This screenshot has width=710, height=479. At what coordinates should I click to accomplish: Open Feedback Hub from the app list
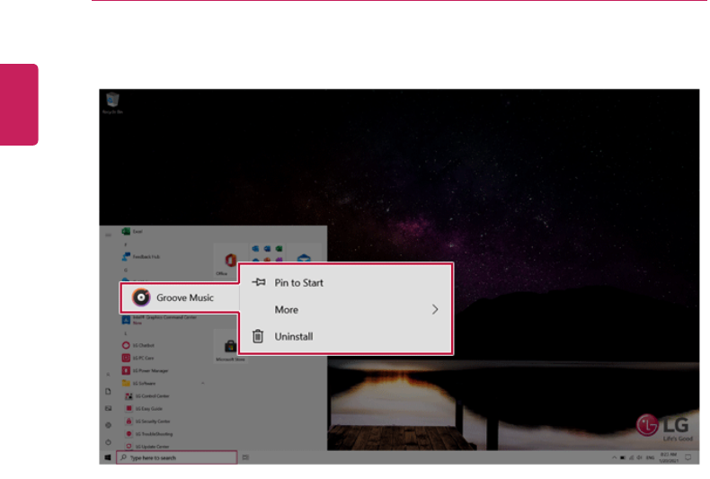[141, 257]
